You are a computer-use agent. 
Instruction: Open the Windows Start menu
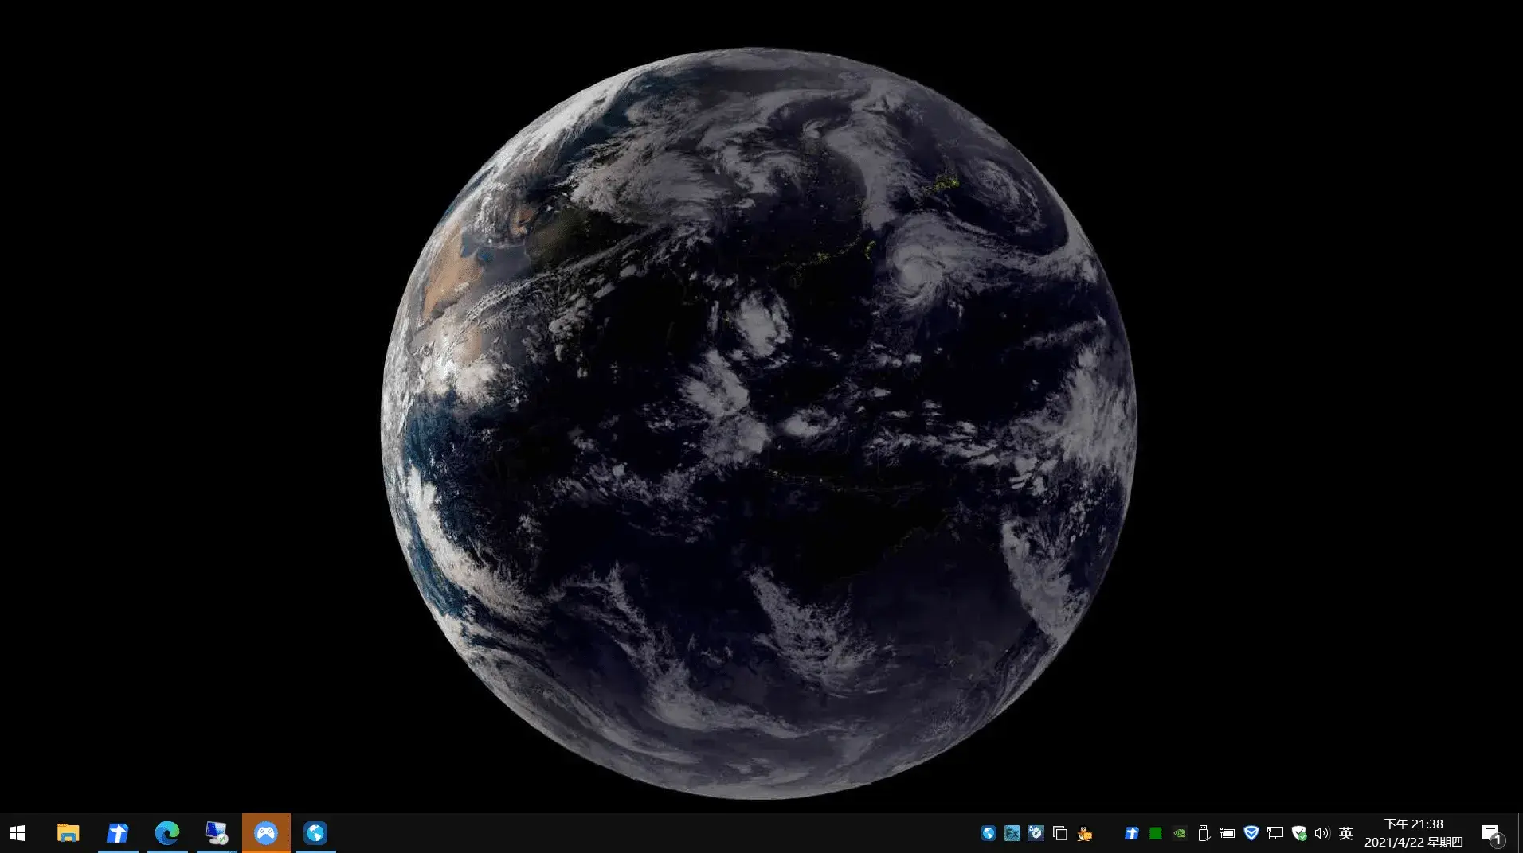coord(18,833)
